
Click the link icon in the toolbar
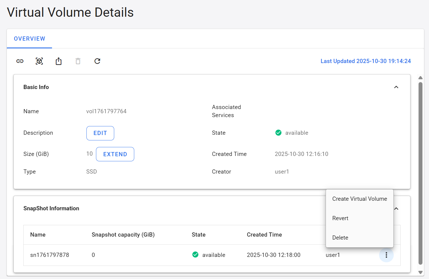20,61
